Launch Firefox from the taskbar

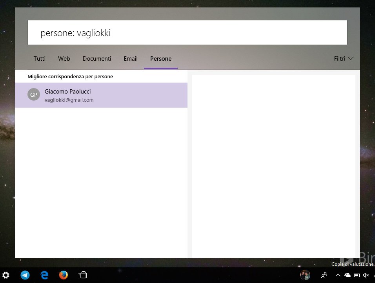click(64, 275)
